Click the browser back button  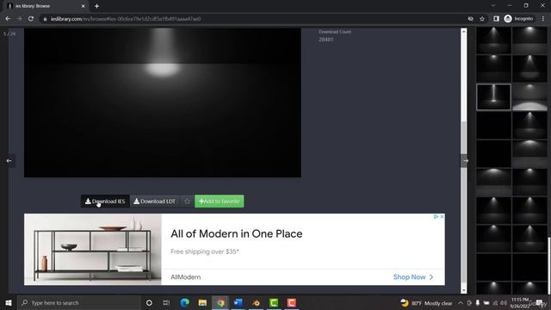point(8,19)
